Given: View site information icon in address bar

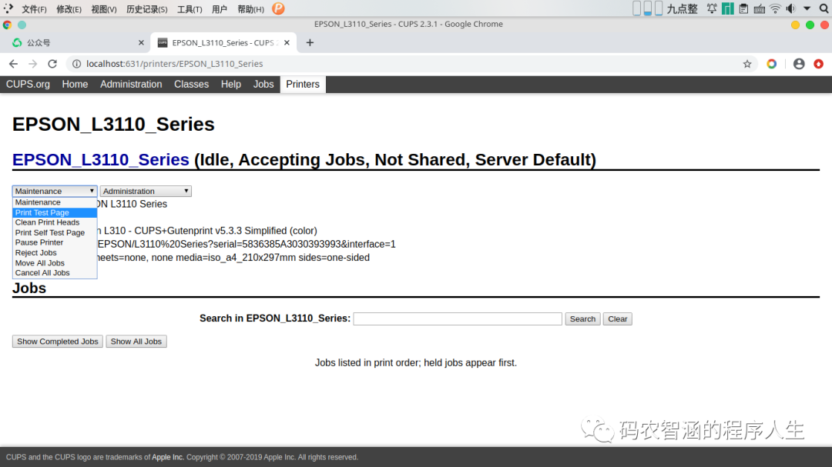Looking at the screenshot, I should click(76, 64).
